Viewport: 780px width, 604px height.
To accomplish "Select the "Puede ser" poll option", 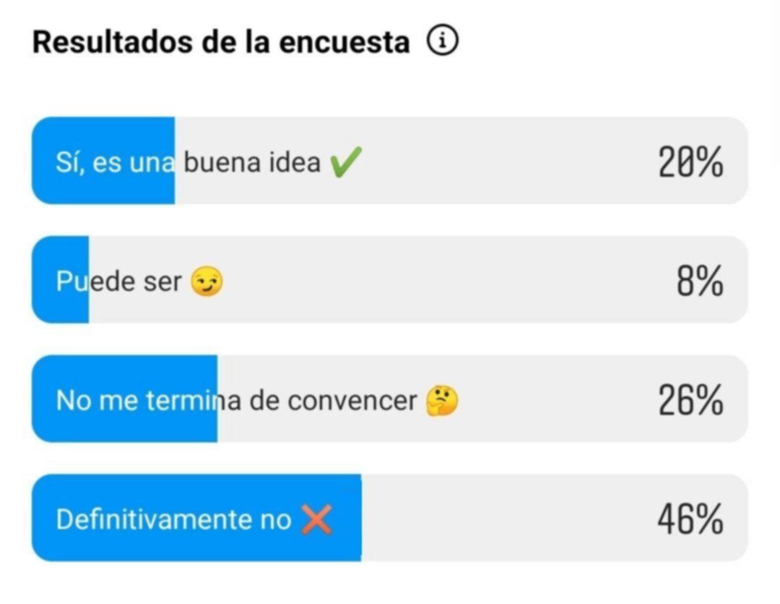I will point(118,281).
